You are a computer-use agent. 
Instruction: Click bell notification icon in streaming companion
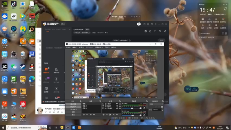pyautogui.click(x=160, y=31)
